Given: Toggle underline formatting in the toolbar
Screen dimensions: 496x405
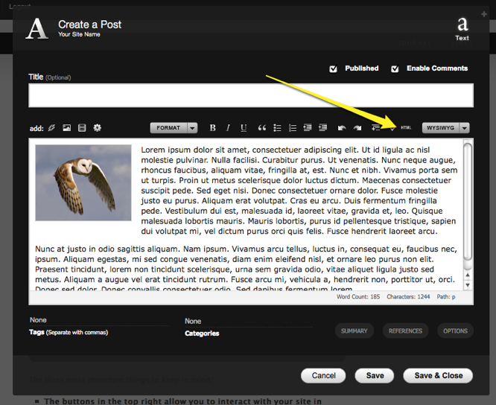Looking at the screenshot, I should (244, 128).
